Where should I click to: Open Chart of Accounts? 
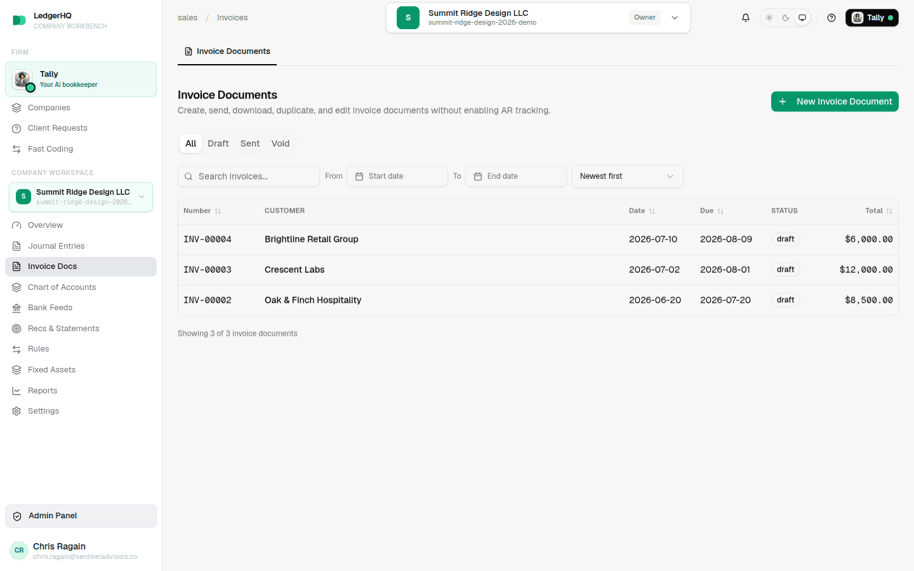pyautogui.click(x=81, y=287)
